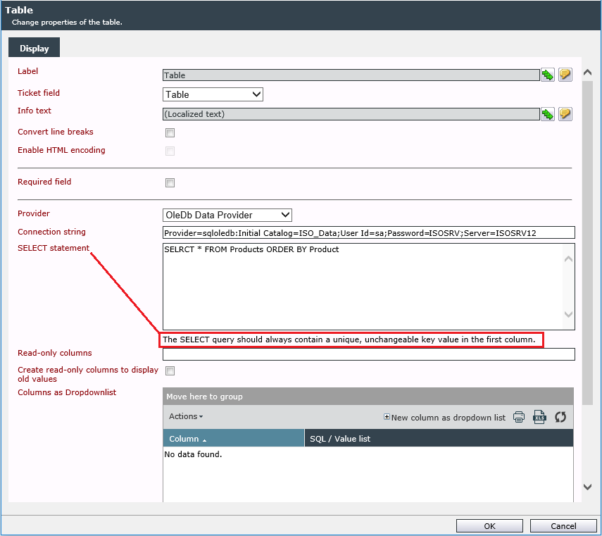Check Create read-only columns to display old values
This screenshot has height=536, width=602.
pos(170,370)
